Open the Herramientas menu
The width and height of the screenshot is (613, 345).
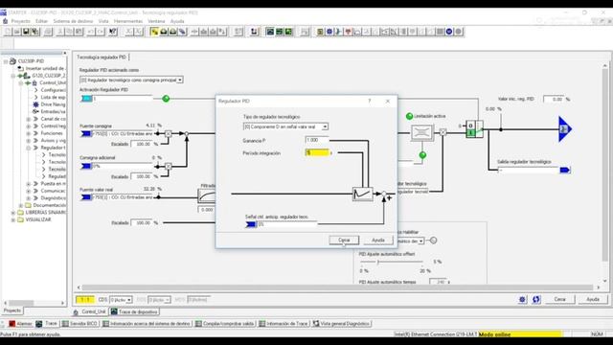click(128, 21)
